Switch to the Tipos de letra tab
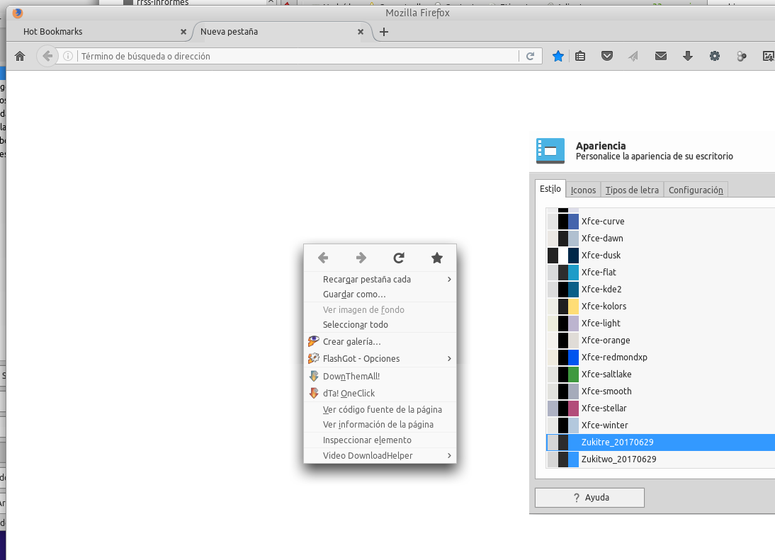775x560 pixels. click(632, 190)
